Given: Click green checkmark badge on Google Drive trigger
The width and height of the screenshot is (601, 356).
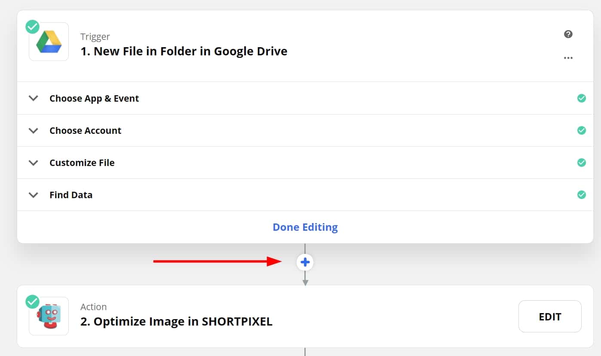Looking at the screenshot, I should coord(32,27).
